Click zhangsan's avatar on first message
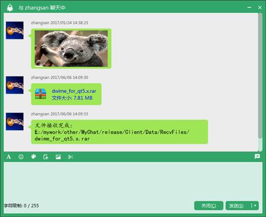Screen dimensions: 266x217 tap(15, 30)
